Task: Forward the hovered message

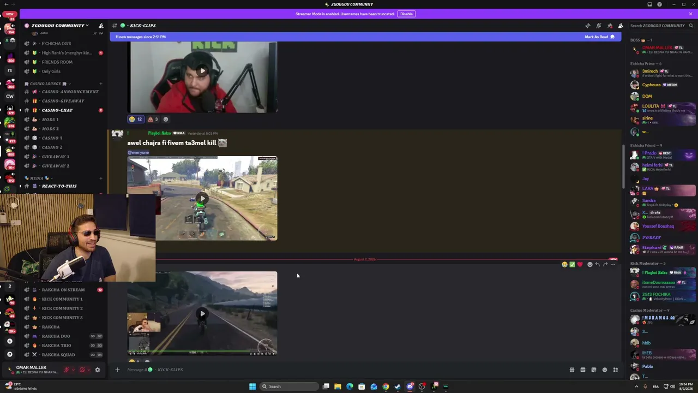Action: (605, 265)
